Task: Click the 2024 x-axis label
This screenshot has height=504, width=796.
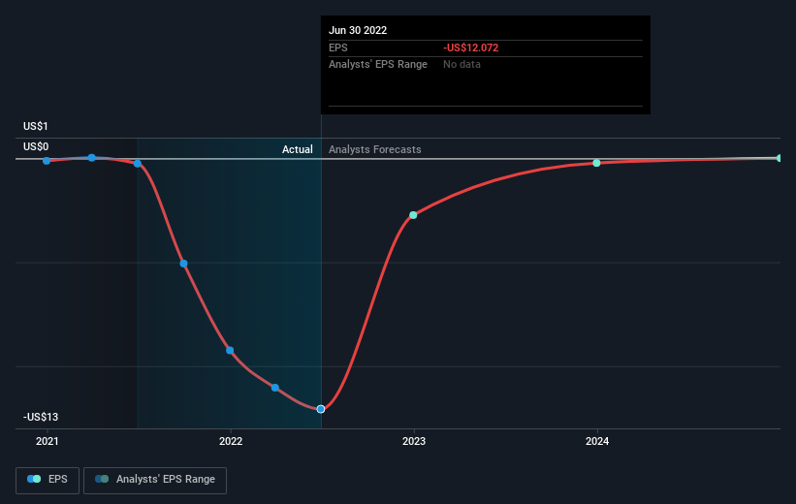Action: tap(597, 442)
